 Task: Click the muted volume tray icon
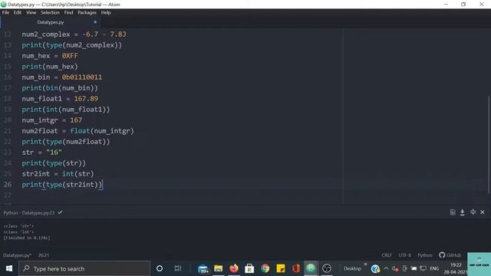395,268
